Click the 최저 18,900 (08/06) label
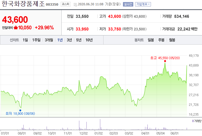This screenshot has width=202, height=136. (x=20, y=114)
